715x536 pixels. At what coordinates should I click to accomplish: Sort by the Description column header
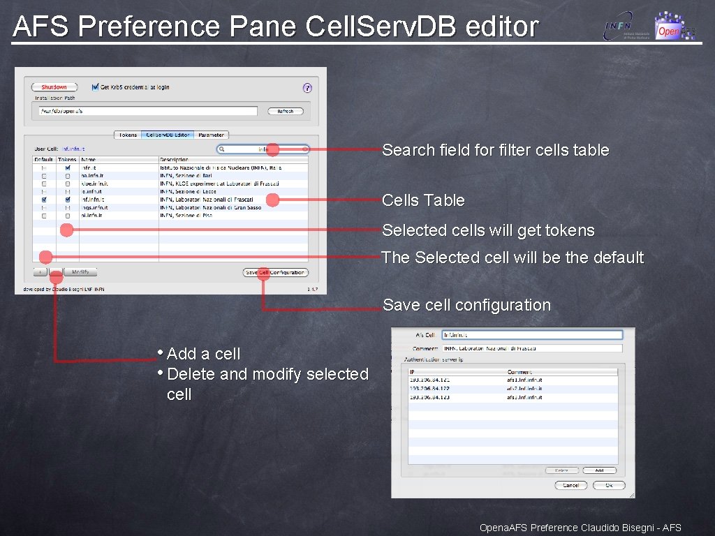click(x=233, y=160)
